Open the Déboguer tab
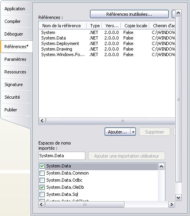The image size is (190, 216). (x=14, y=34)
